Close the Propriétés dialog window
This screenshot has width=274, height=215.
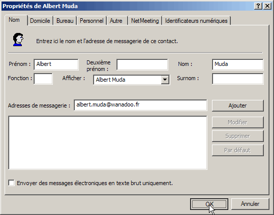(267, 6)
